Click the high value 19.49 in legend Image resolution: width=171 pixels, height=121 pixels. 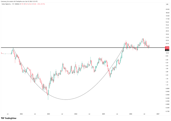(26, 4)
